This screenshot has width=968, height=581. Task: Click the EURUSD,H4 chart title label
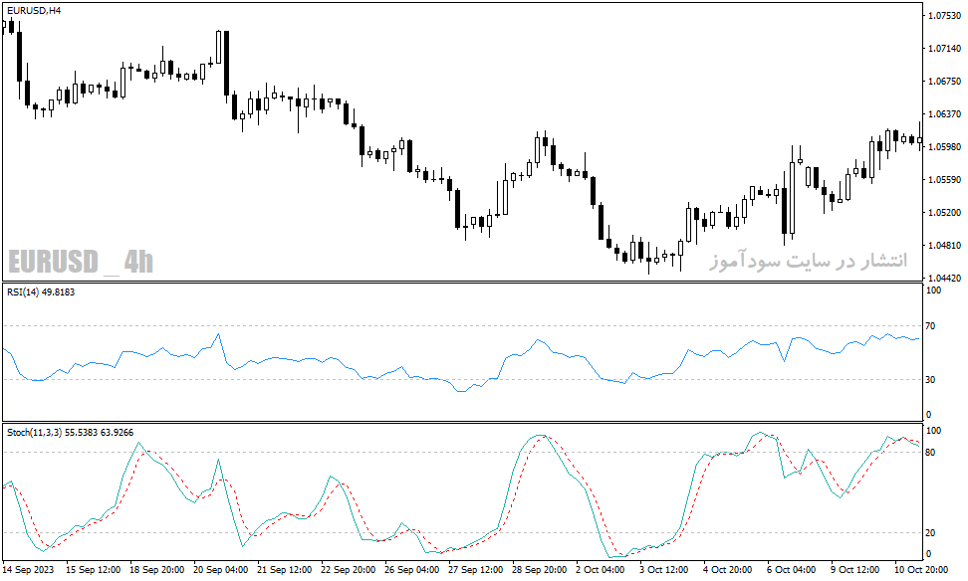(x=34, y=11)
